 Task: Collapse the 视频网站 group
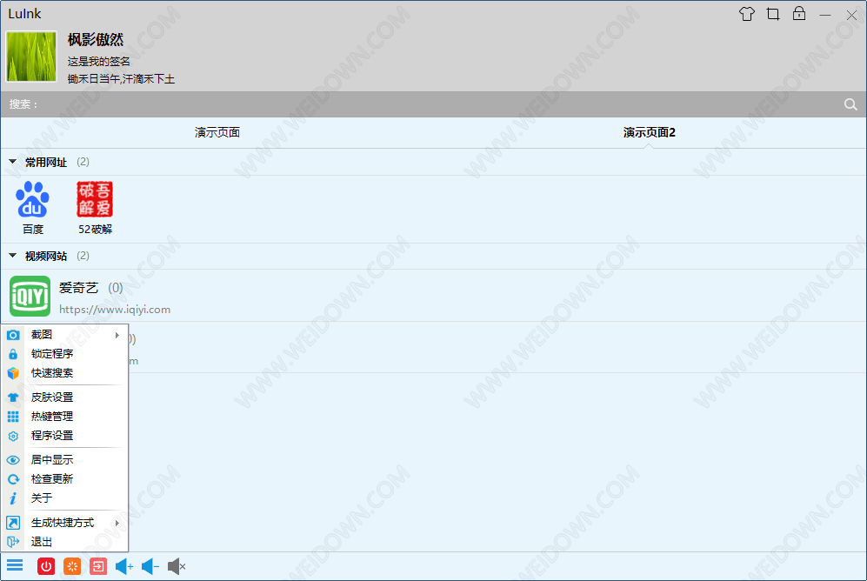coord(13,256)
